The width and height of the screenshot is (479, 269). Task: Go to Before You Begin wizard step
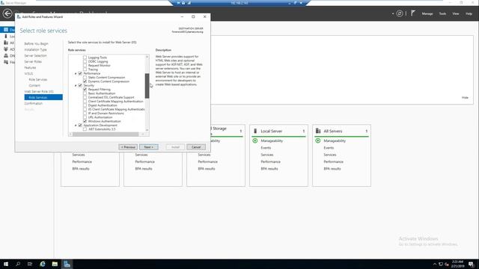coord(36,43)
